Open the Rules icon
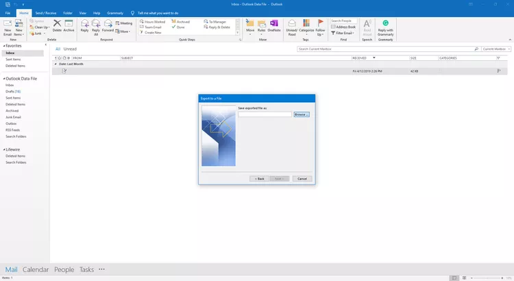The width and height of the screenshot is (514, 281). pos(262,23)
